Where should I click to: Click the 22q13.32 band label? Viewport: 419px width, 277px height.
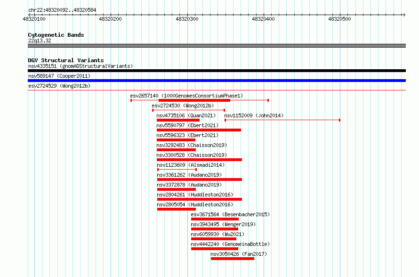[x=40, y=41]
